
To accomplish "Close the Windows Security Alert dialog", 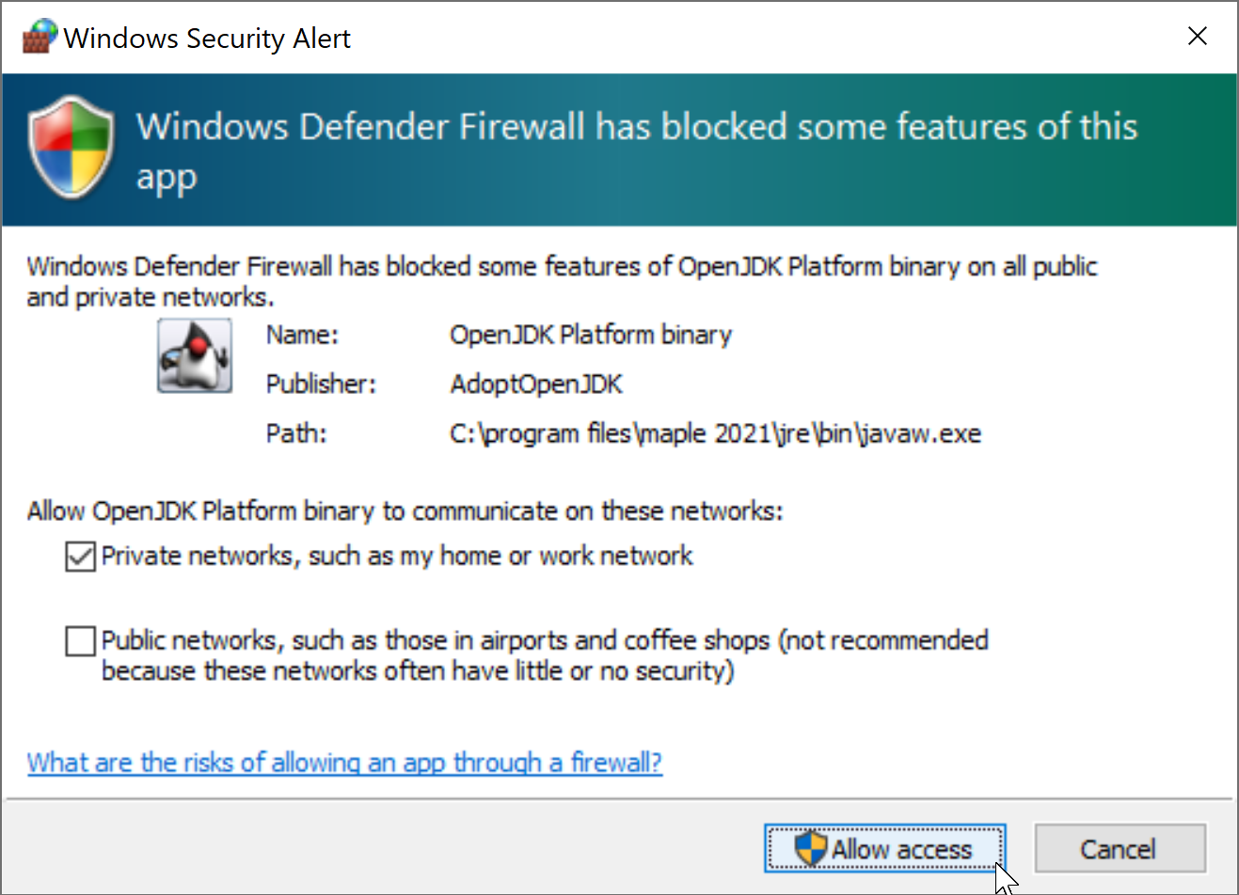I will [1197, 37].
